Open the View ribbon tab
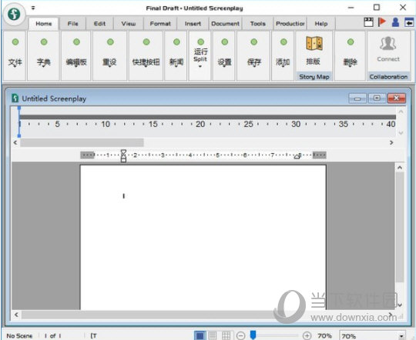The image size is (416, 340). pos(129,24)
